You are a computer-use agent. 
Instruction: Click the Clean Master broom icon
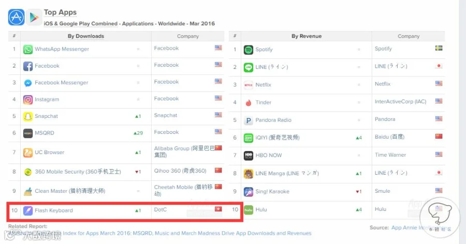pos(28,191)
